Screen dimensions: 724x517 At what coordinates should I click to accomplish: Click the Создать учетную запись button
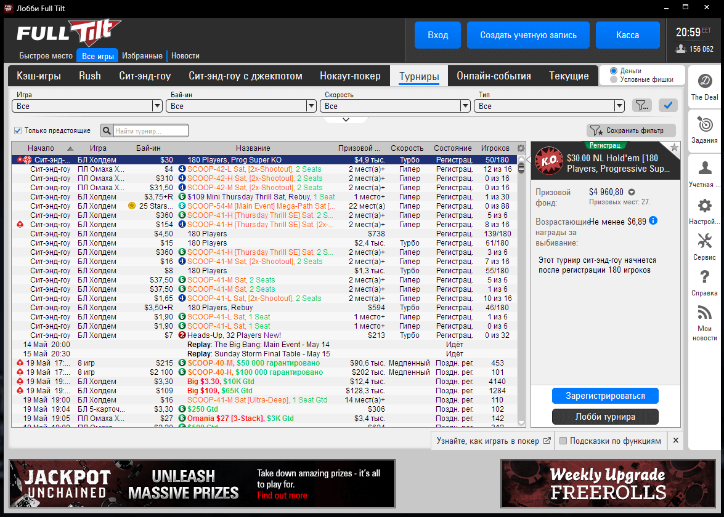[x=528, y=35]
